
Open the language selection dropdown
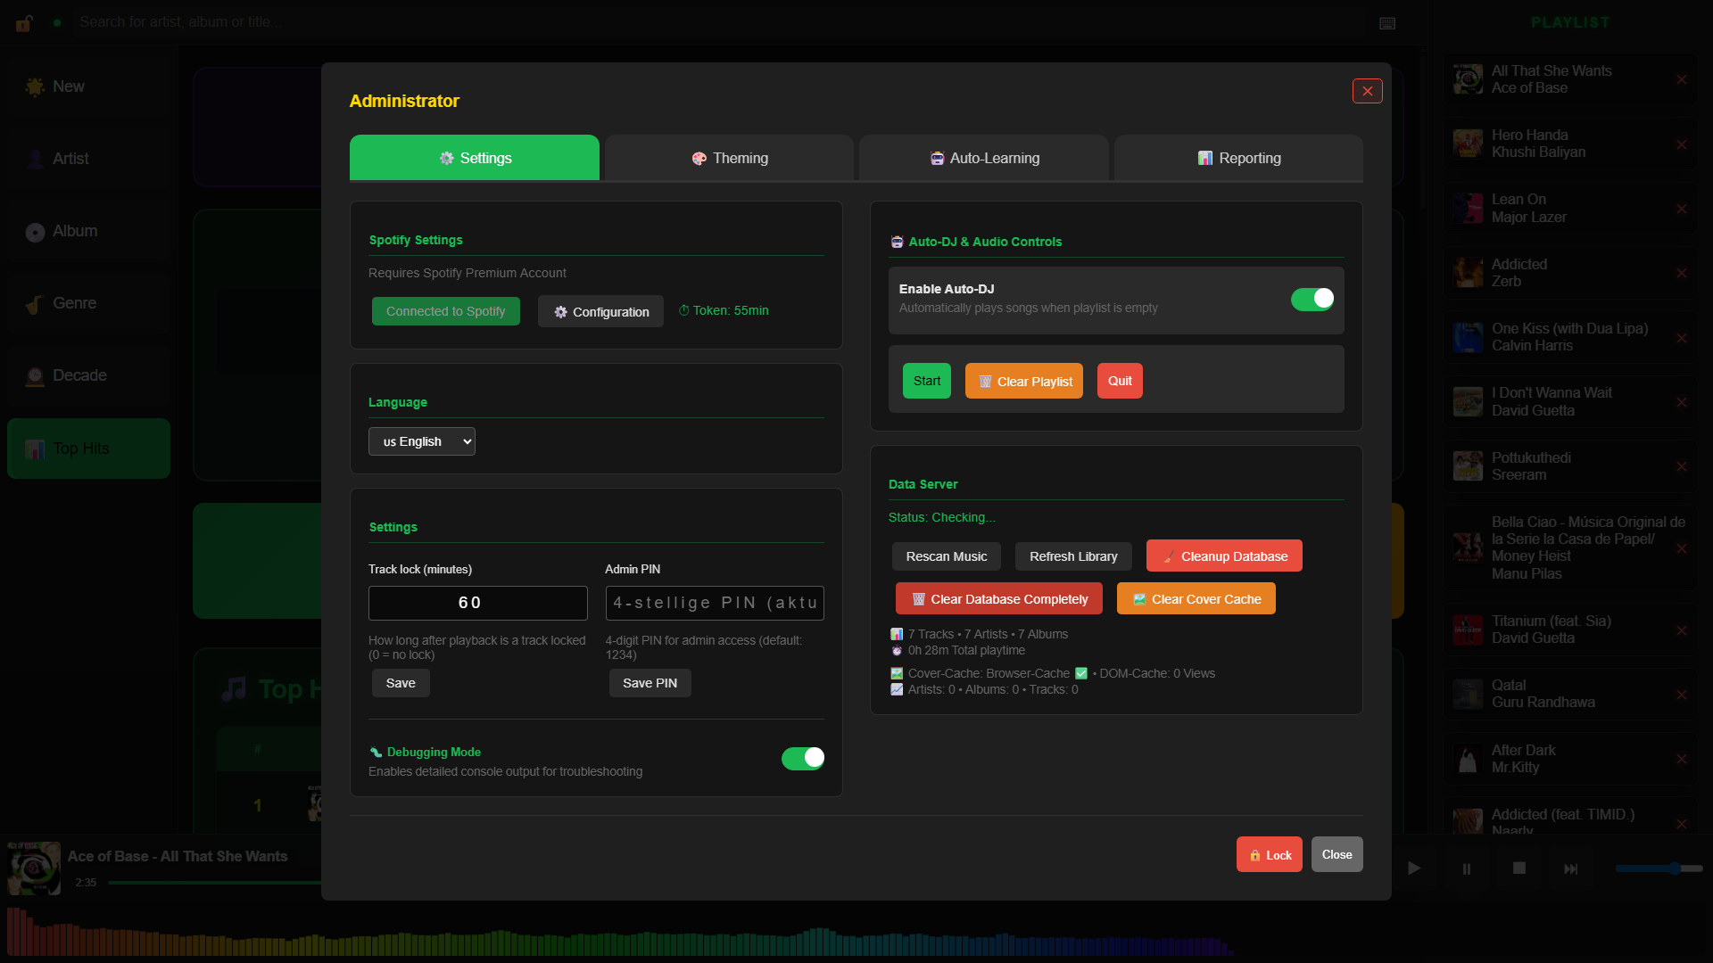[421, 440]
